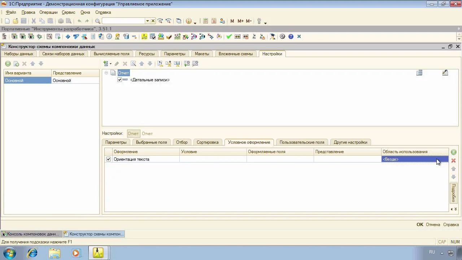
Task: Click the OK button at bottom
Action: click(x=420, y=224)
